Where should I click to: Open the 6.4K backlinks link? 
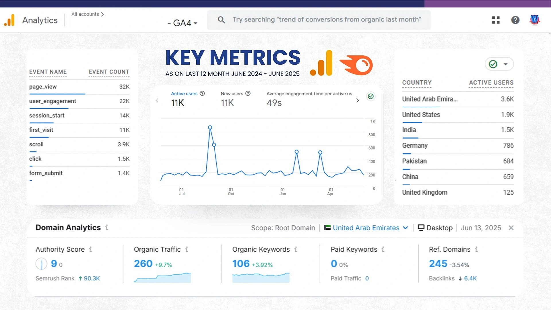(470, 278)
